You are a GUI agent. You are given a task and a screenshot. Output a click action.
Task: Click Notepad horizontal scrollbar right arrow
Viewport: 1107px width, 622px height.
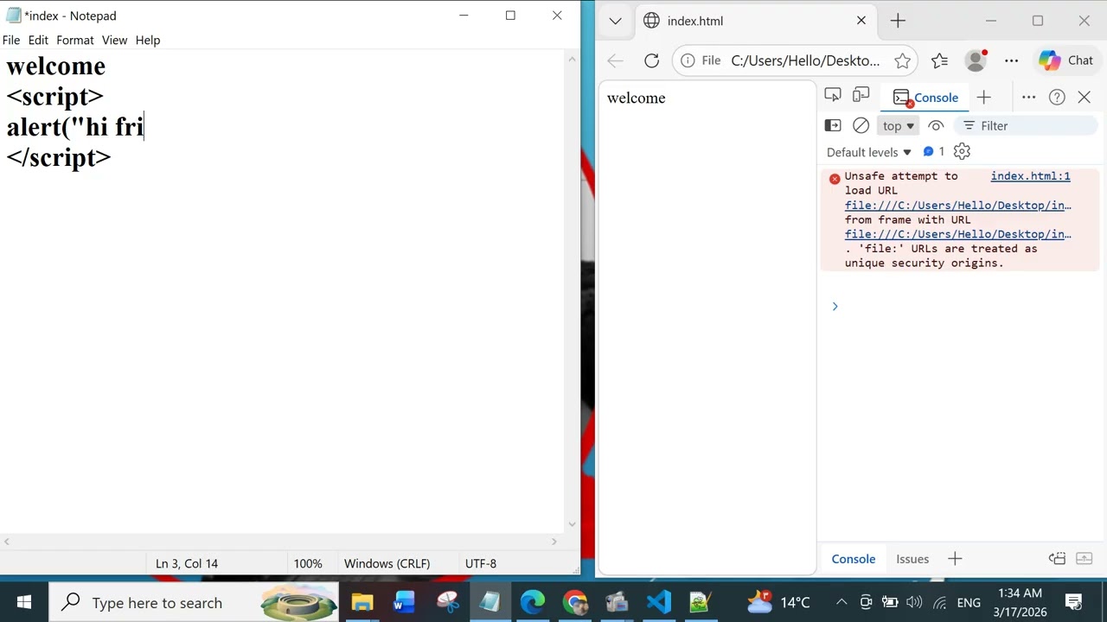554,542
